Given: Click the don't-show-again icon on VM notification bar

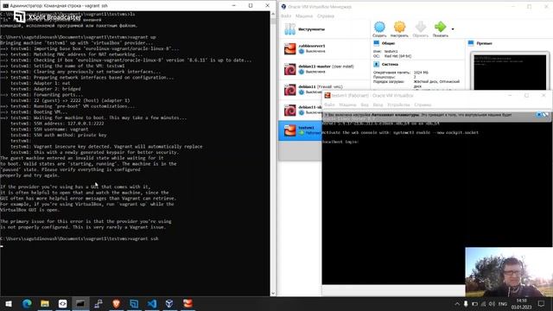Looking at the screenshot, I should [x=545, y=115].
